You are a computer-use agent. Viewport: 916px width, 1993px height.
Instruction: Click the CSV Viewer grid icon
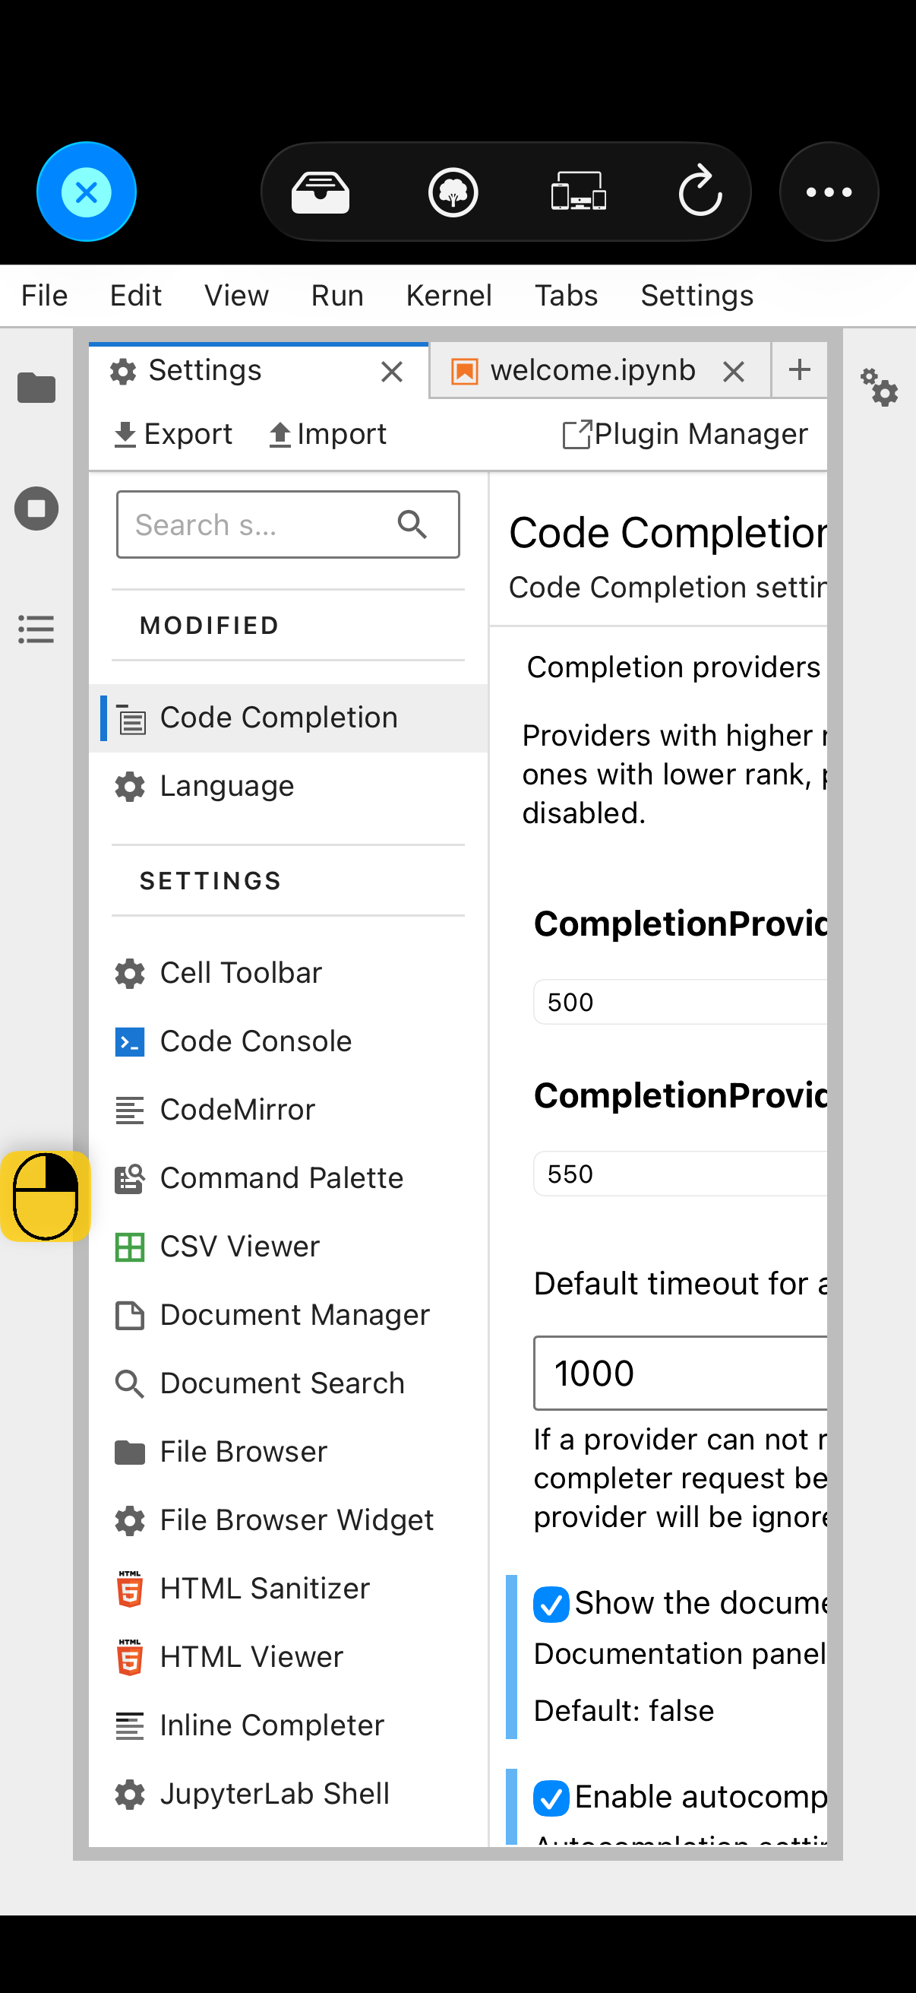point(130,1247)
